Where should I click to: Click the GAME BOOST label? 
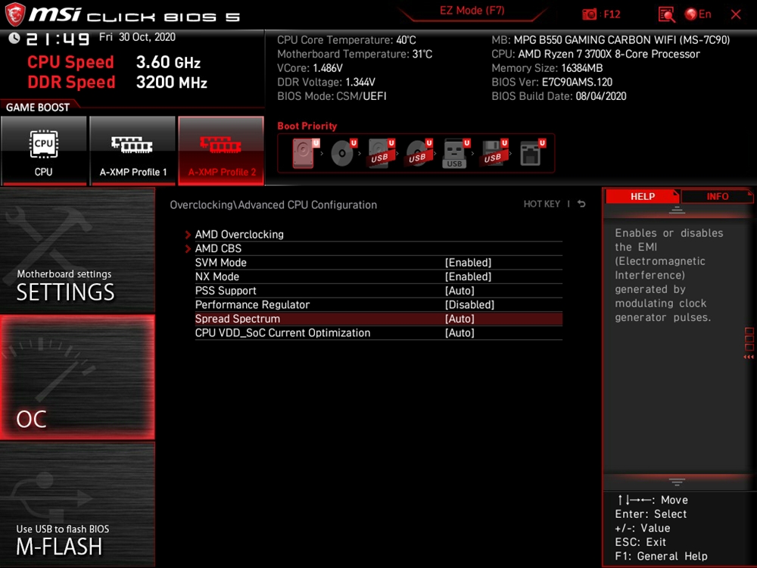pos(38,108)
